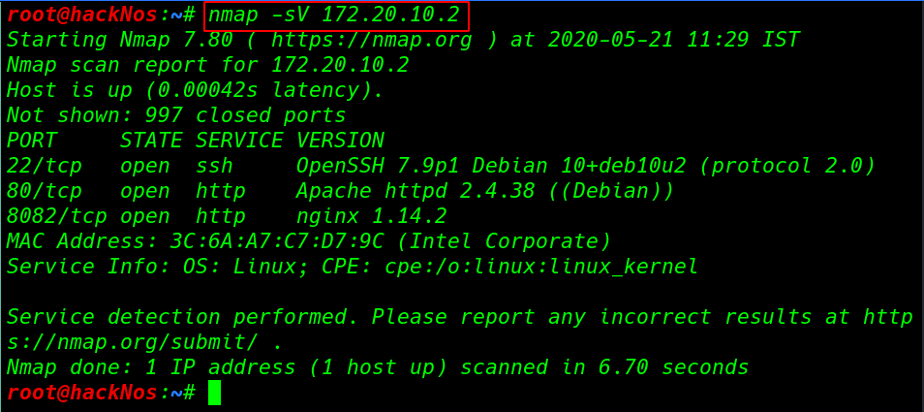Click the VERSION column header
Image resolution: width=924 pixels, height=412 pixels.
coord(340,141)
